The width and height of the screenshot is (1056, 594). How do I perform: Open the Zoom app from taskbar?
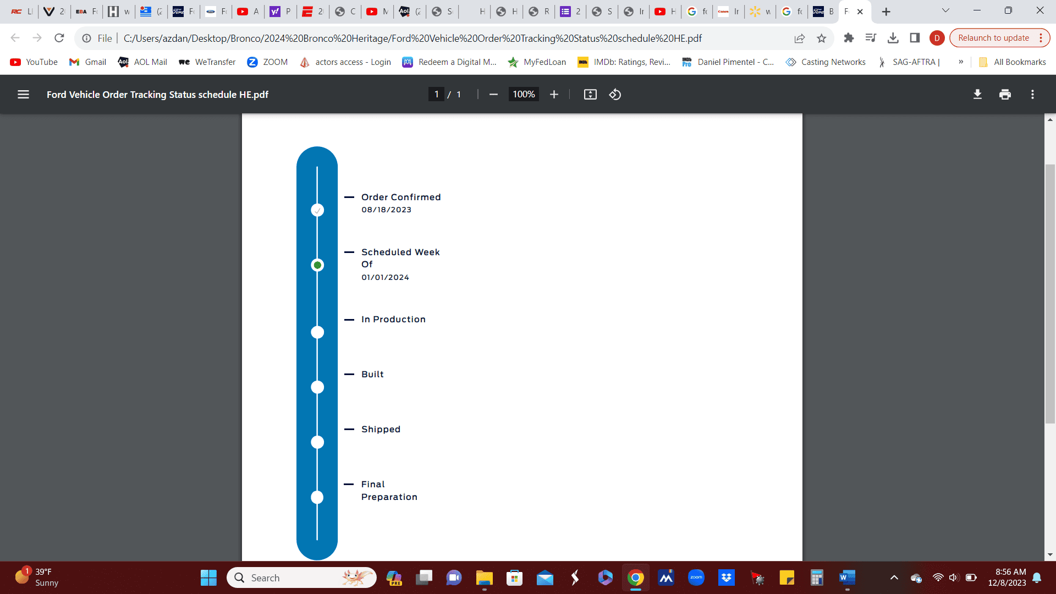click(696, 577)
